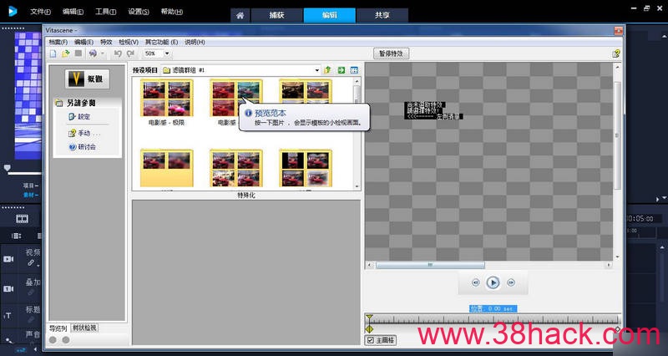Switch to the 树状检视 tab

point(84,328)
